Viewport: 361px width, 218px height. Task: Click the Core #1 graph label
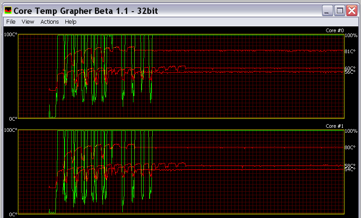[x=334, y=126]
